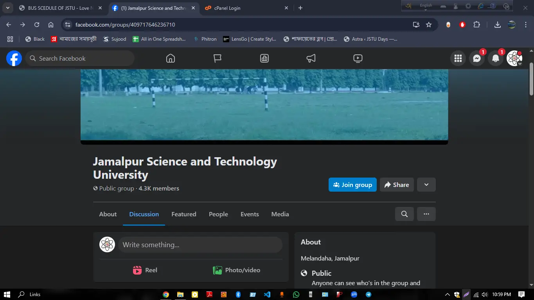Reload the page
534x300 pixels.
[37, 25]
